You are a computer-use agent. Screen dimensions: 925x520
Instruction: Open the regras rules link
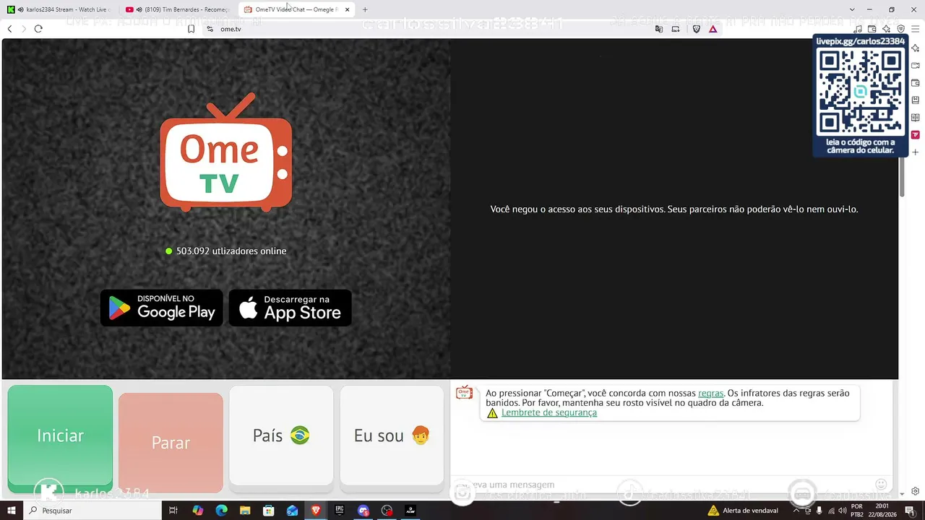click(710, 393)
